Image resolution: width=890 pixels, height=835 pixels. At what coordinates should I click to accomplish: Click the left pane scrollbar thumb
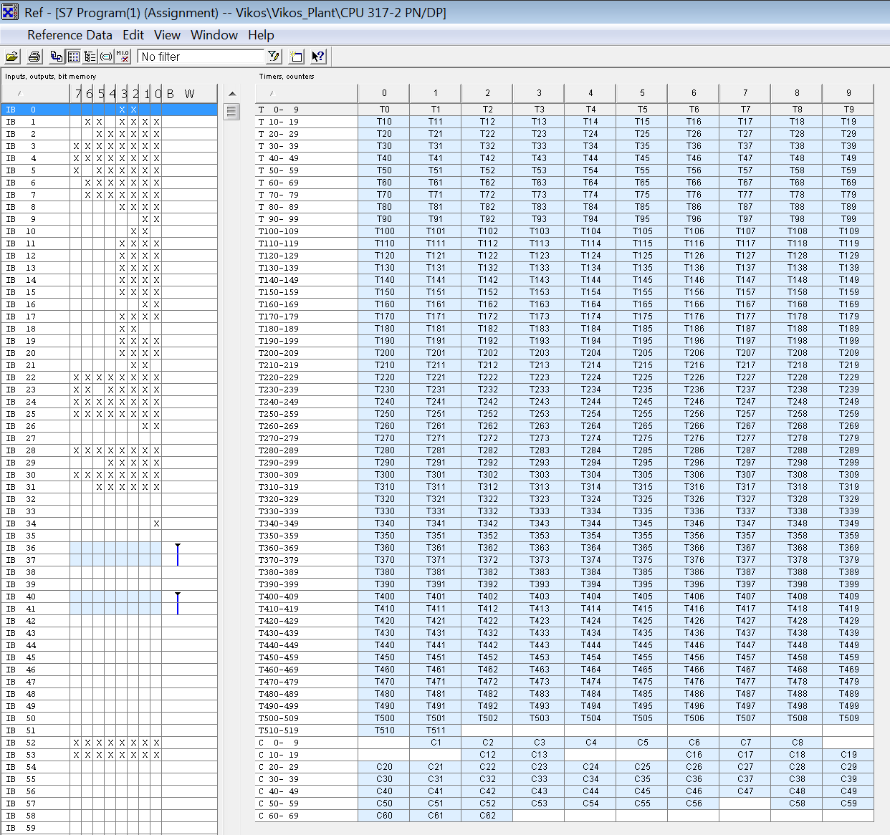coord(231,112)
